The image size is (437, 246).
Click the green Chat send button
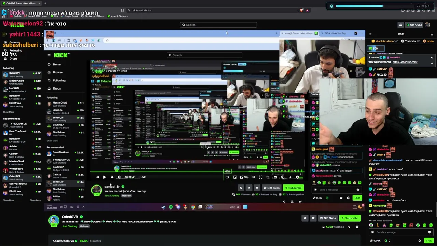[x=428, y=241]
